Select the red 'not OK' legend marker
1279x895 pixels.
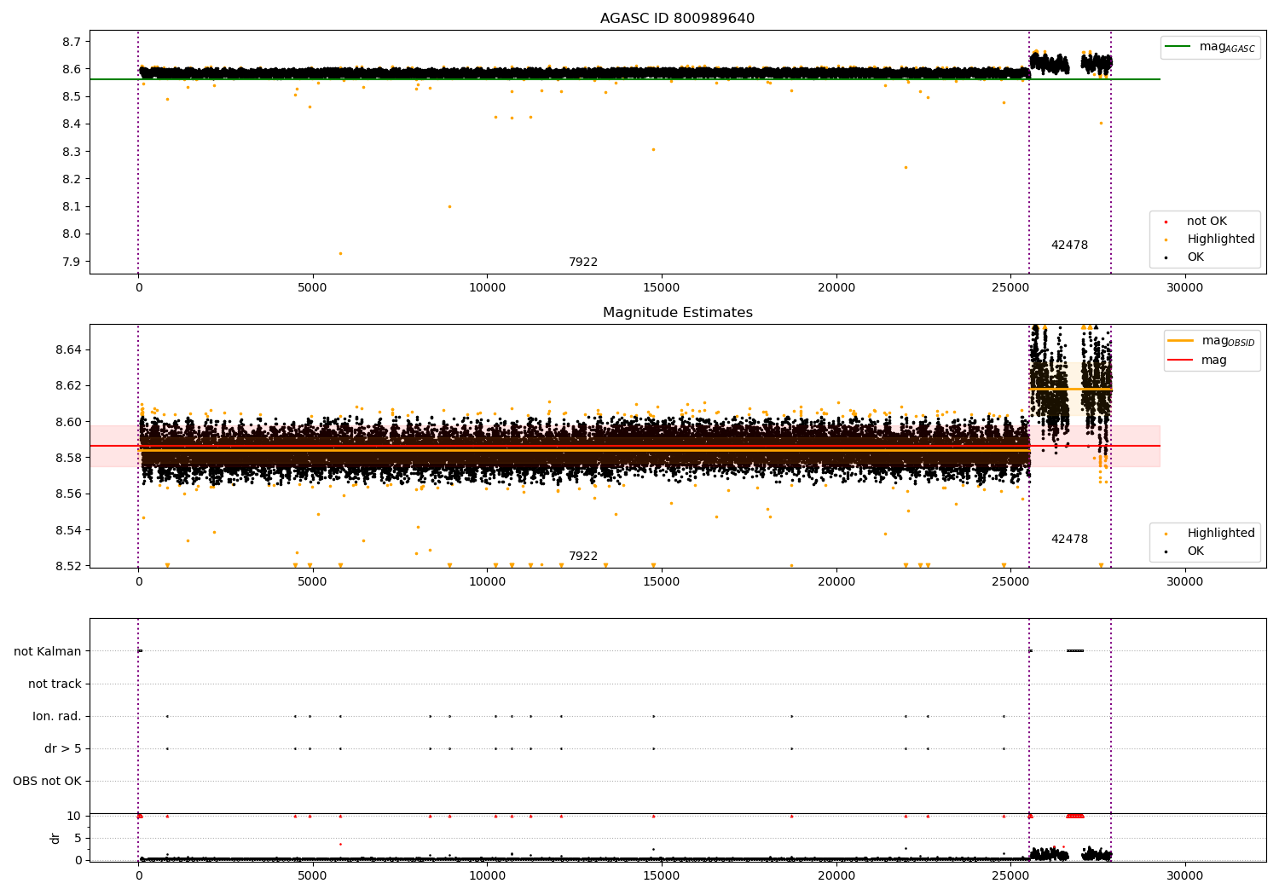click(x=1166, y=222)
